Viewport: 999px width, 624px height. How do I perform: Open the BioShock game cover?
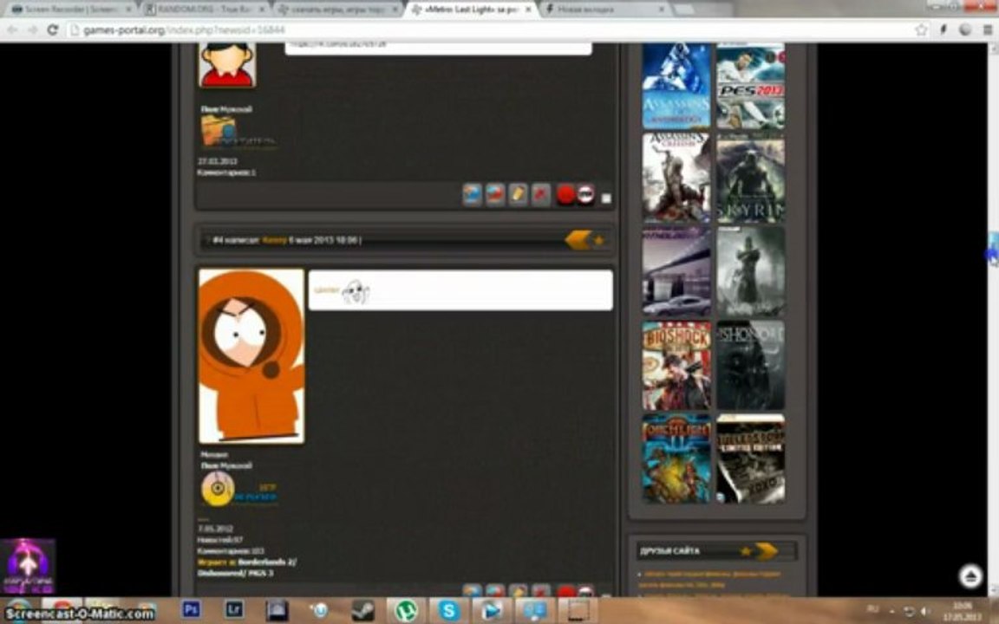(676, 366)
